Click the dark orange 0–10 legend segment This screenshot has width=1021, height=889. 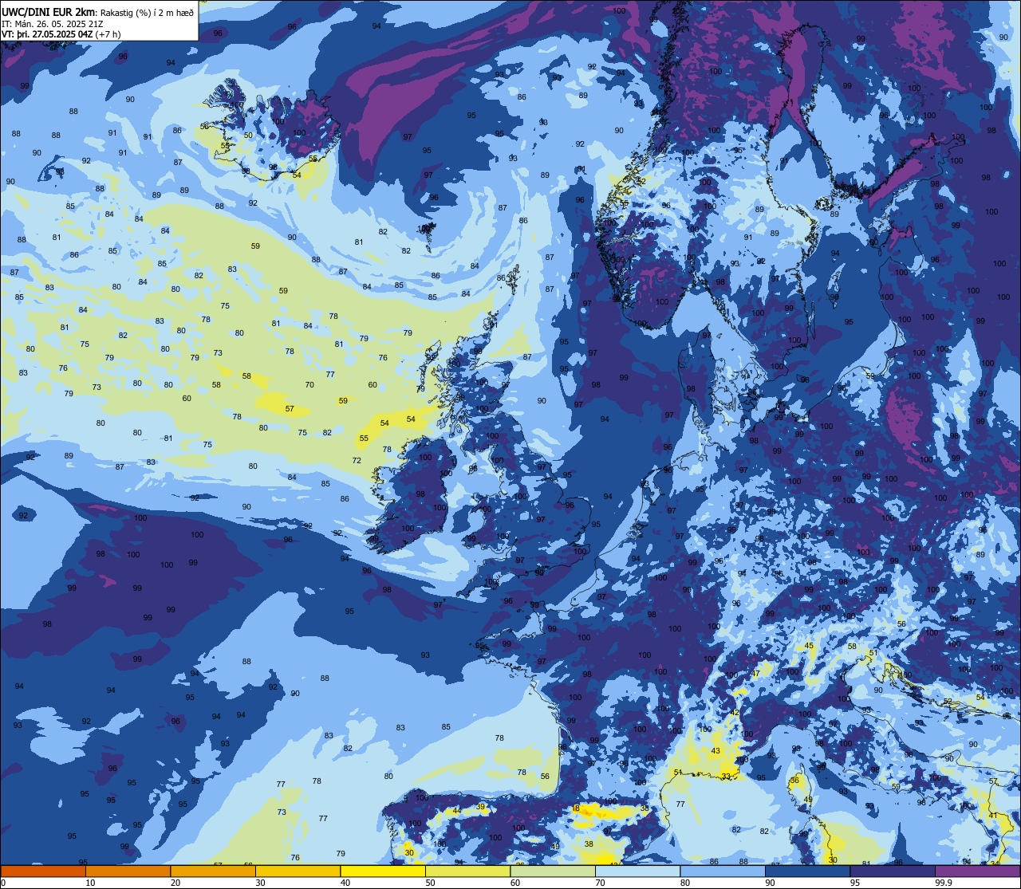point(43,871)
